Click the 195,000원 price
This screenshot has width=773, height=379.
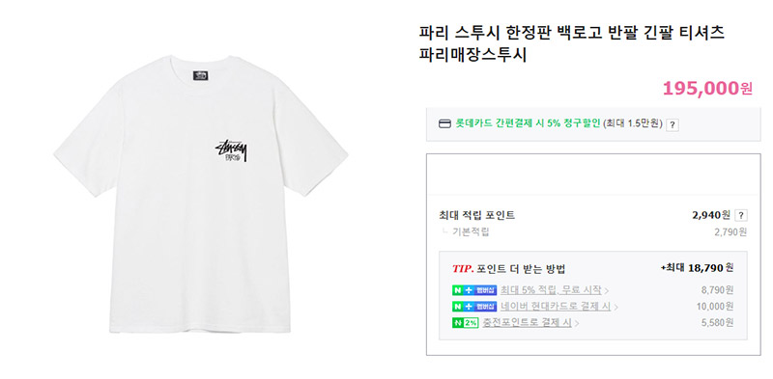pos(707,89)
